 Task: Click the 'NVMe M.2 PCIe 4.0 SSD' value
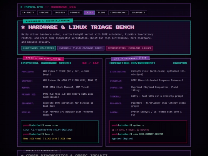pos(68,96)
